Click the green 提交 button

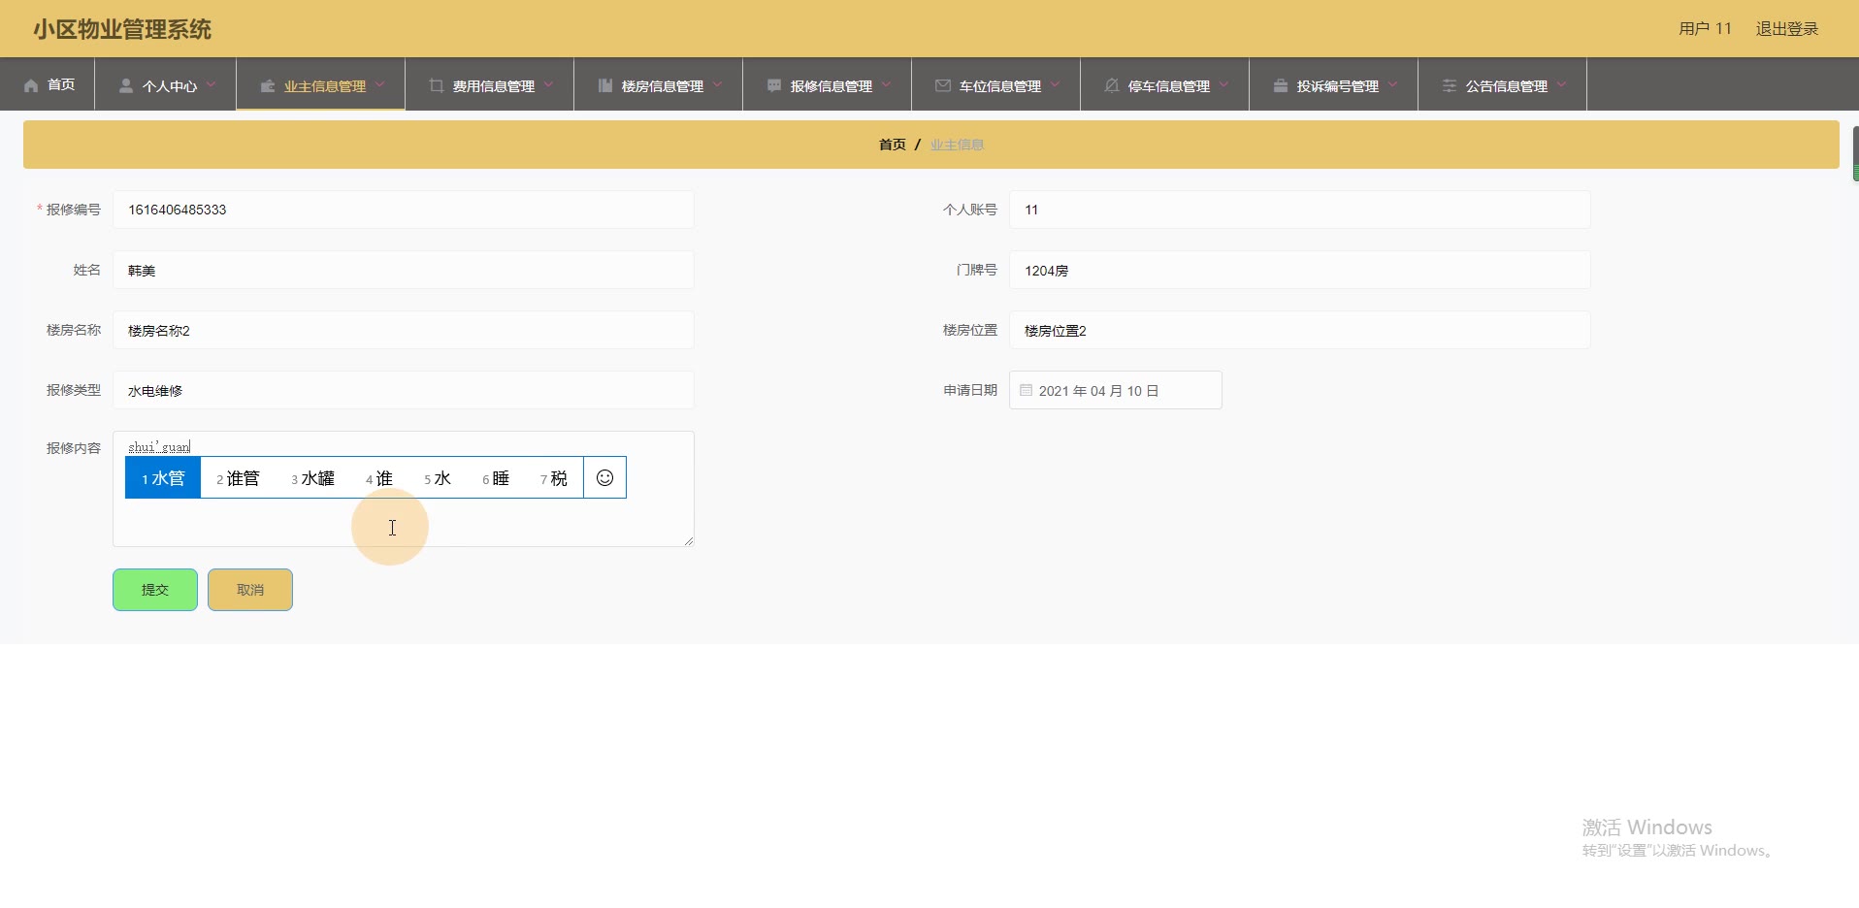155,590
